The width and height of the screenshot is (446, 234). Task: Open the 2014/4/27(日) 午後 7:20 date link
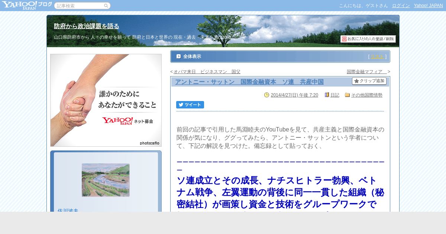click(x=294, y=95)
